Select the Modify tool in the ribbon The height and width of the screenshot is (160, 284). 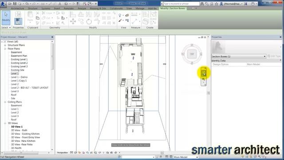(6, 18)
